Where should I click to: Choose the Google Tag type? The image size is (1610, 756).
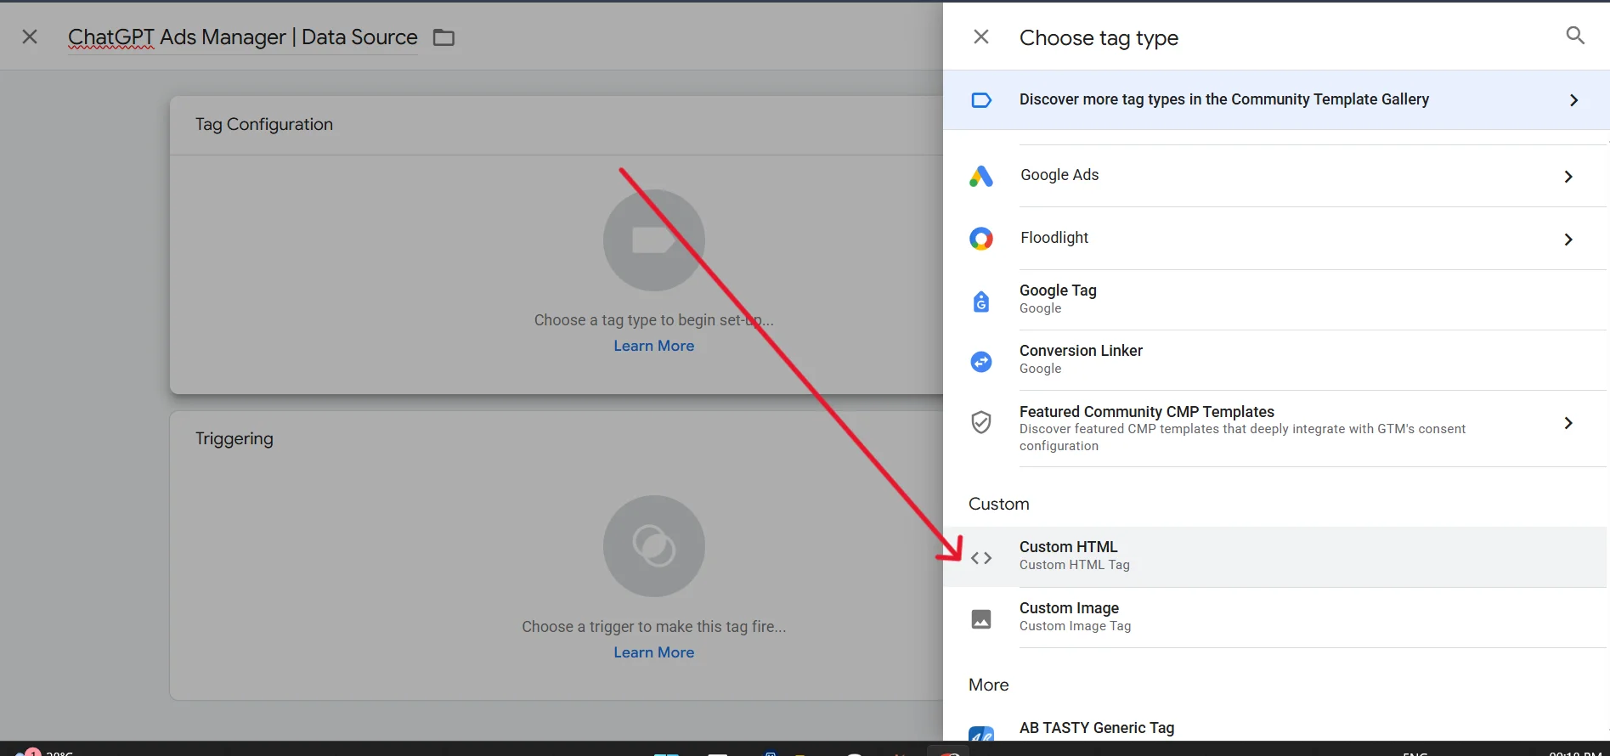click(1274, 300)
